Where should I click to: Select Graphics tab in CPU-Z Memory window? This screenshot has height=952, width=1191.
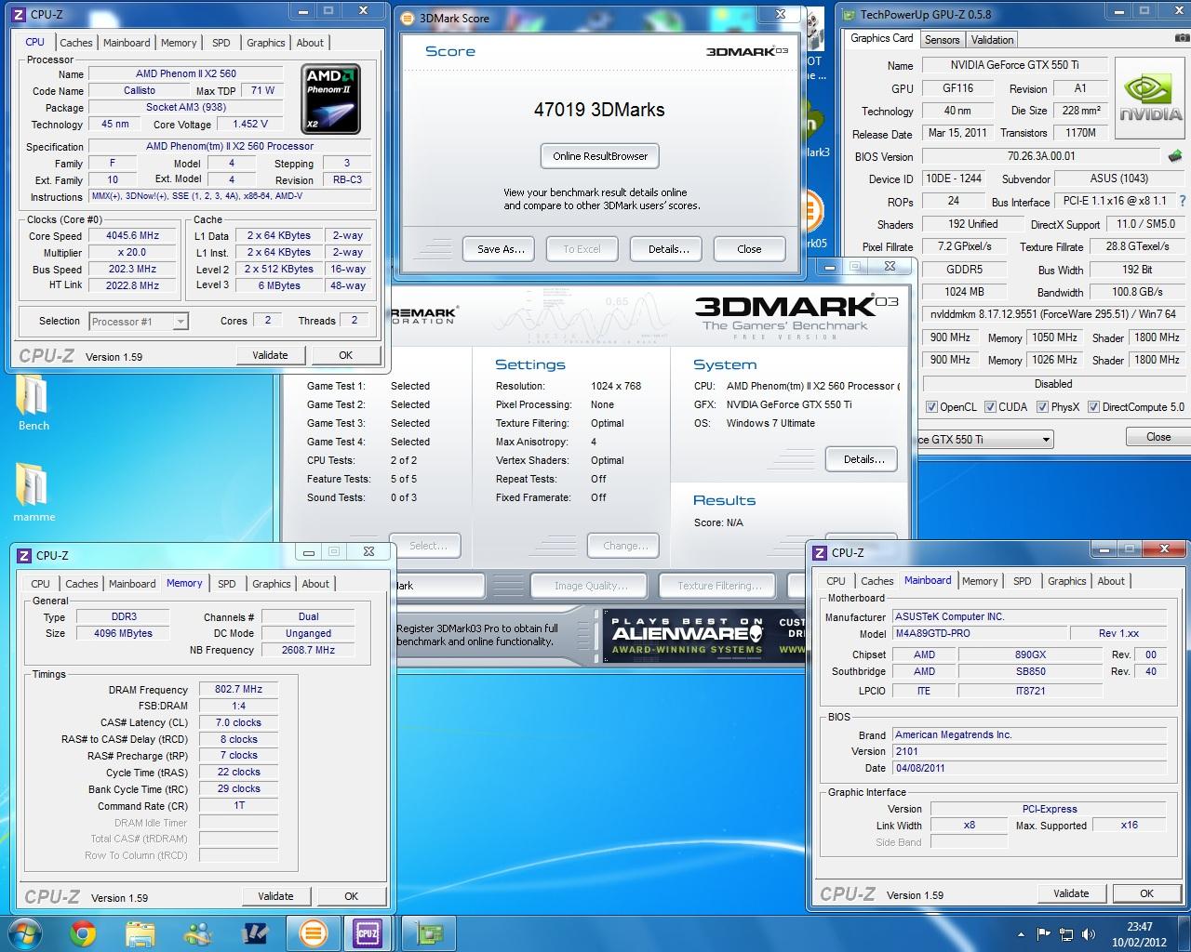click(272, 584)
